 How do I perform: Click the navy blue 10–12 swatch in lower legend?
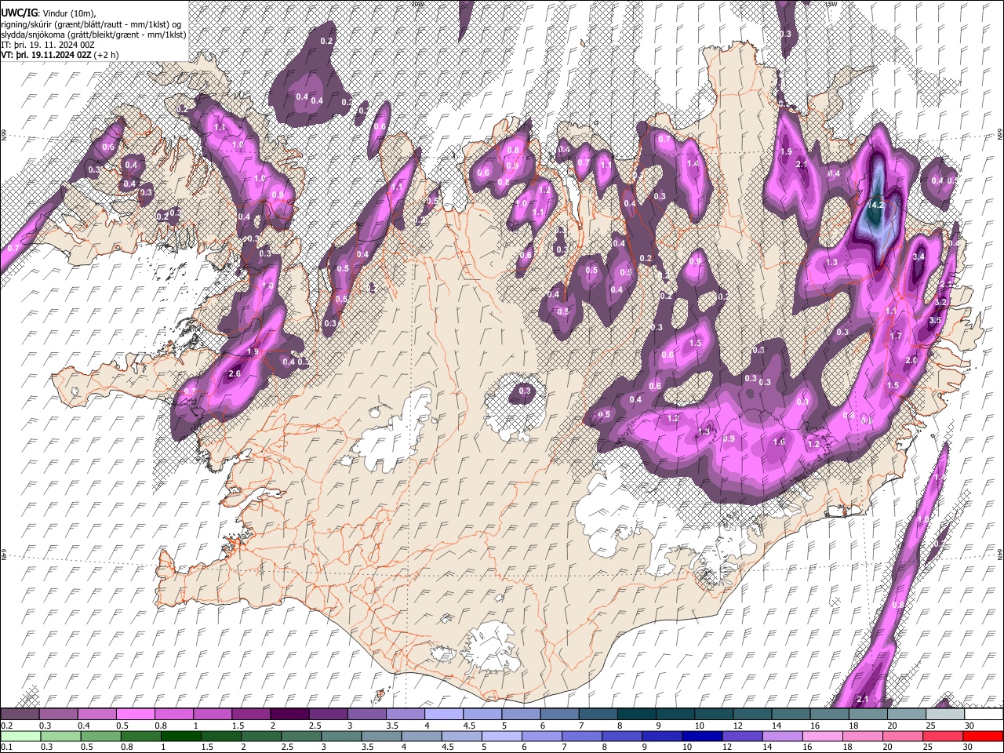pyautogui.click(x=703, y=736)
